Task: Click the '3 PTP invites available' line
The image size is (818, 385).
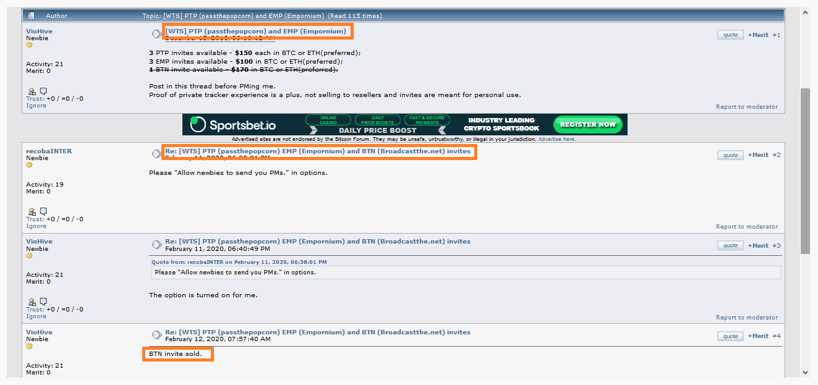Action: (255, 53)
